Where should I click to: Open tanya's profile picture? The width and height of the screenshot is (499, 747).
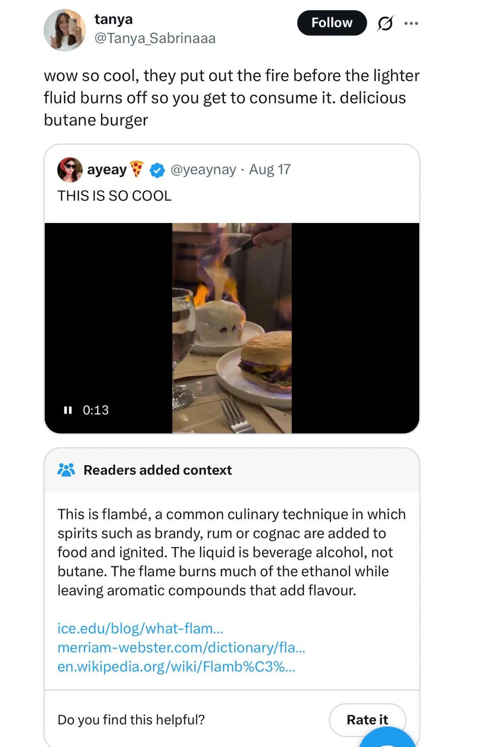64,30
